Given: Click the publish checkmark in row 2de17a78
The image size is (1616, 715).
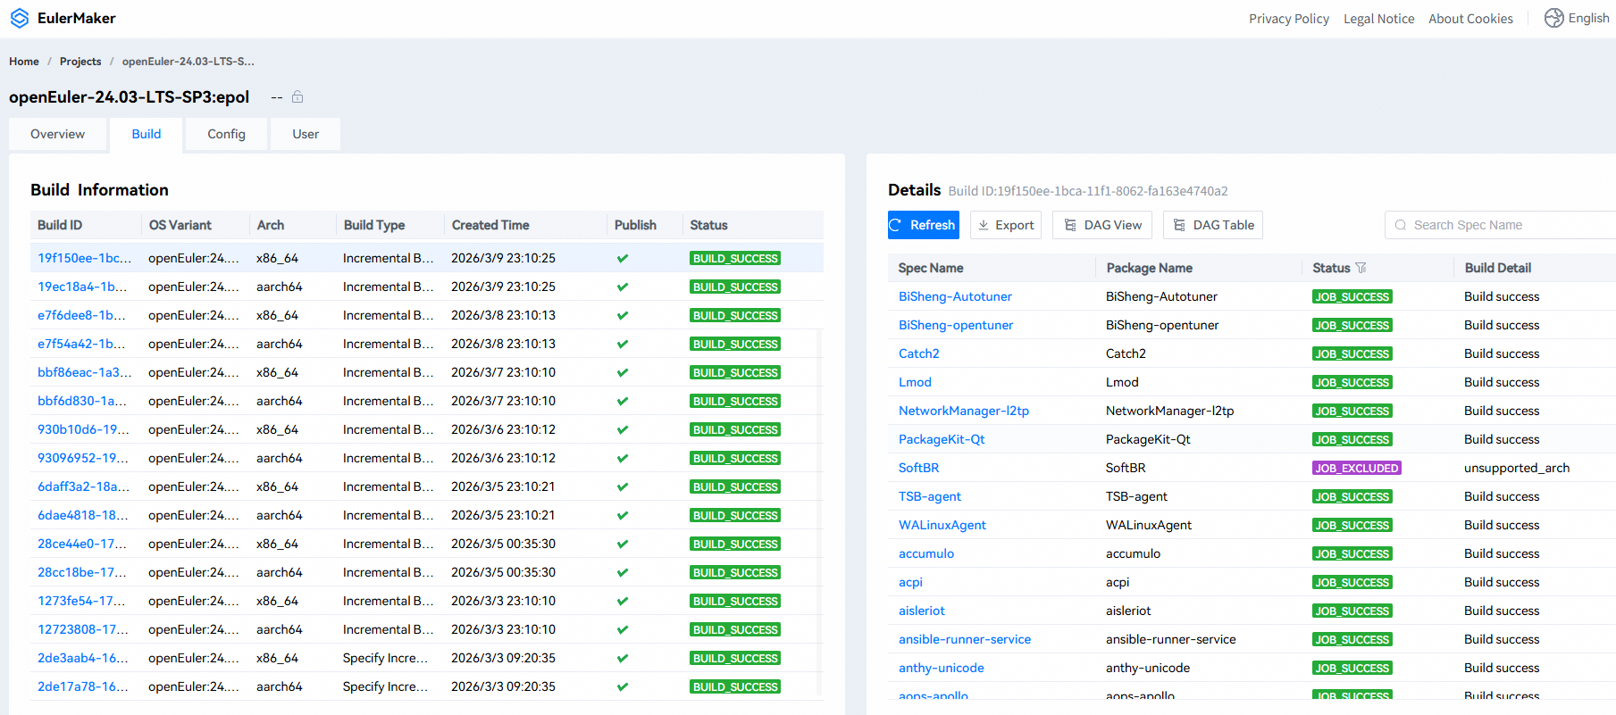Looking at the screenshot, I should (623, 686).
